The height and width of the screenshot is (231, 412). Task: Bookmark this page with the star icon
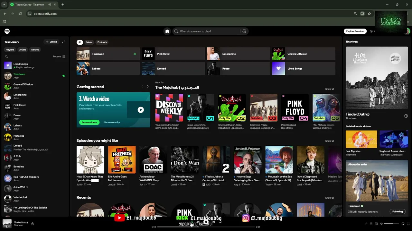coord(369,14)
